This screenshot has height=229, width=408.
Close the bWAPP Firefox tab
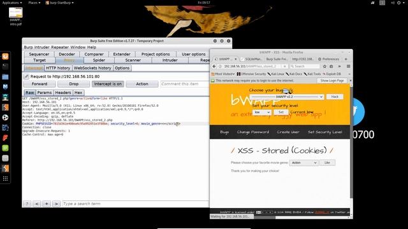coord(235,59)
